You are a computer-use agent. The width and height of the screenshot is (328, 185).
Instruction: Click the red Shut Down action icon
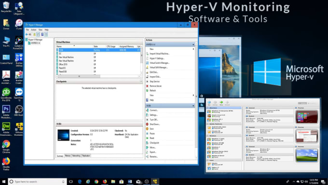click(x=147, y=124)
